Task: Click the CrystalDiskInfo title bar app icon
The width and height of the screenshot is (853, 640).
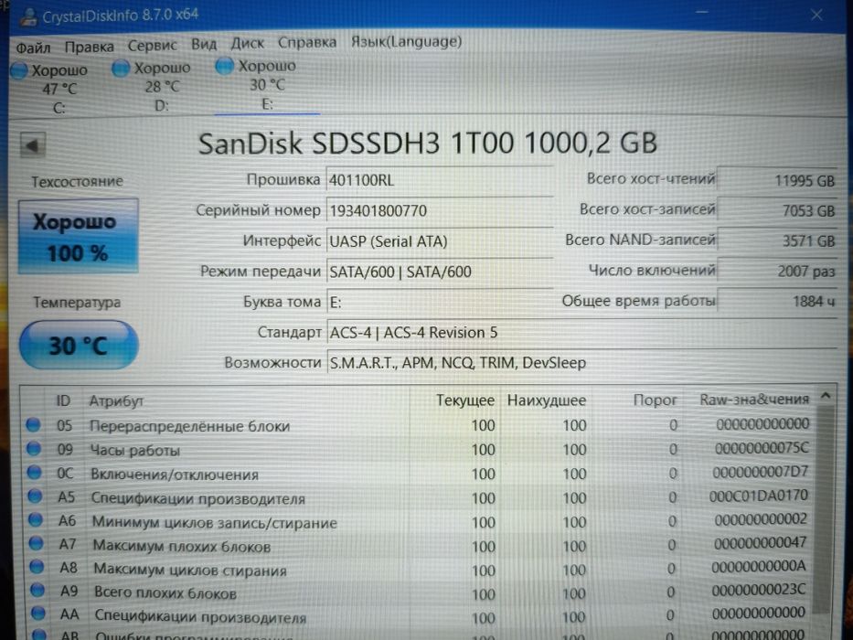Action: point(29,16)
